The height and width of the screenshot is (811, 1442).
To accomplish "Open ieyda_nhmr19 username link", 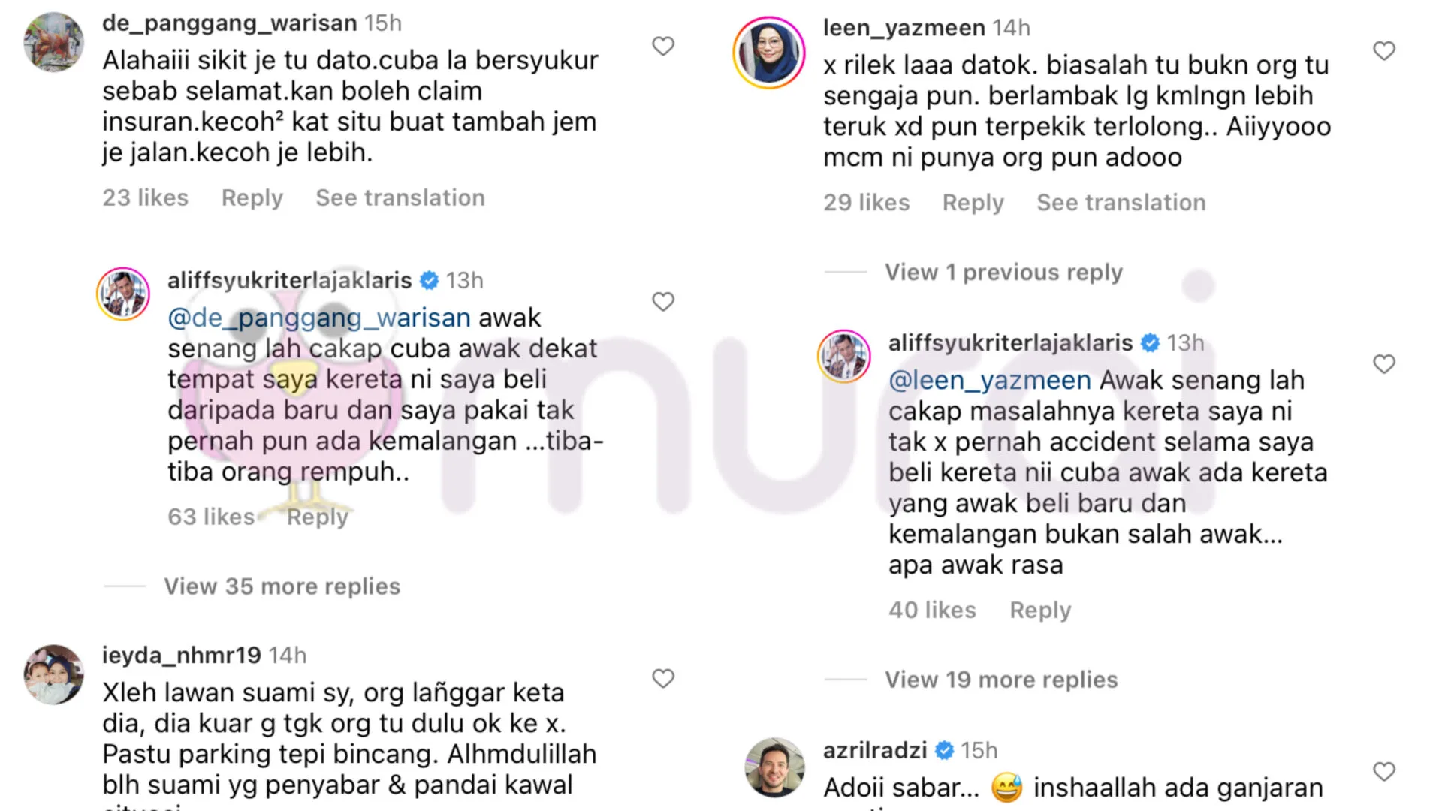I will pos(181,655).
